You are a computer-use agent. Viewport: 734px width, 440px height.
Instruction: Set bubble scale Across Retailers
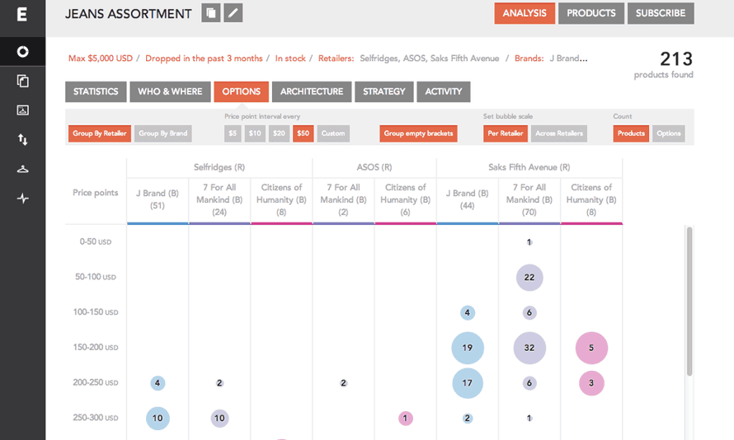click(x=559, y=133)
